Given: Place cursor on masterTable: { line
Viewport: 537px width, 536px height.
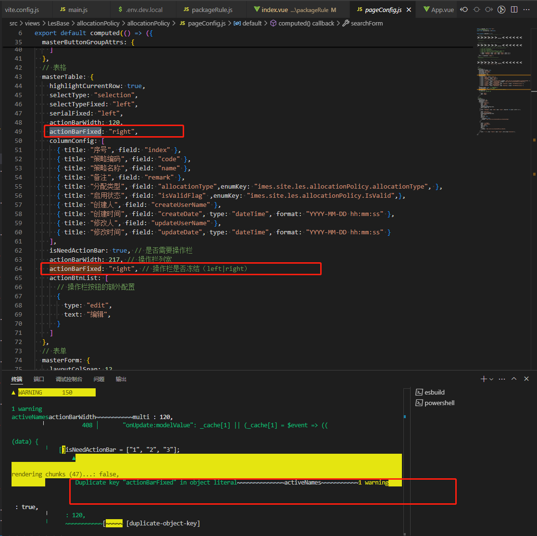Looking at the screenshot, I should [68, 77].
